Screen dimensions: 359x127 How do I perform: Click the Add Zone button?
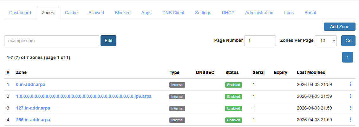click(339, 27)
